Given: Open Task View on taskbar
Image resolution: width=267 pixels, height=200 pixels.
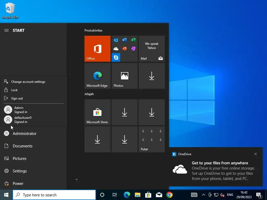Looking at the screenshot, I should (x=115, y=195).
